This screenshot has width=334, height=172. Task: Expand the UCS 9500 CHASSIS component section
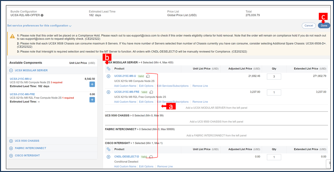coord(11,141)
